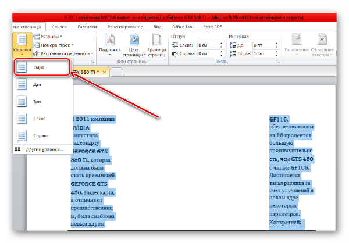Open the Абзац paragraph dialog launcher
Image resolution: width=349 pixels, height=243 pixels.
click(278, 62)
